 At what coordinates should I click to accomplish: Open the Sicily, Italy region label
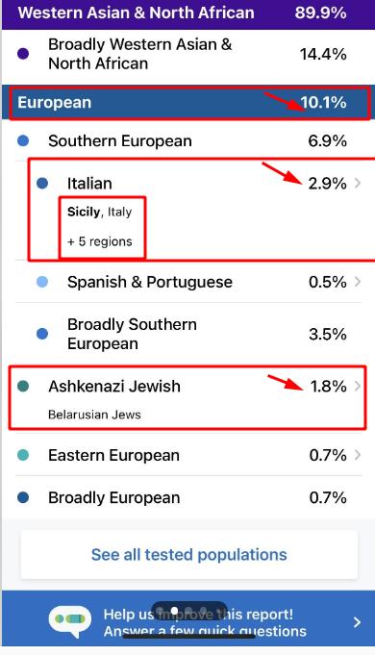[x=99, y=212]
